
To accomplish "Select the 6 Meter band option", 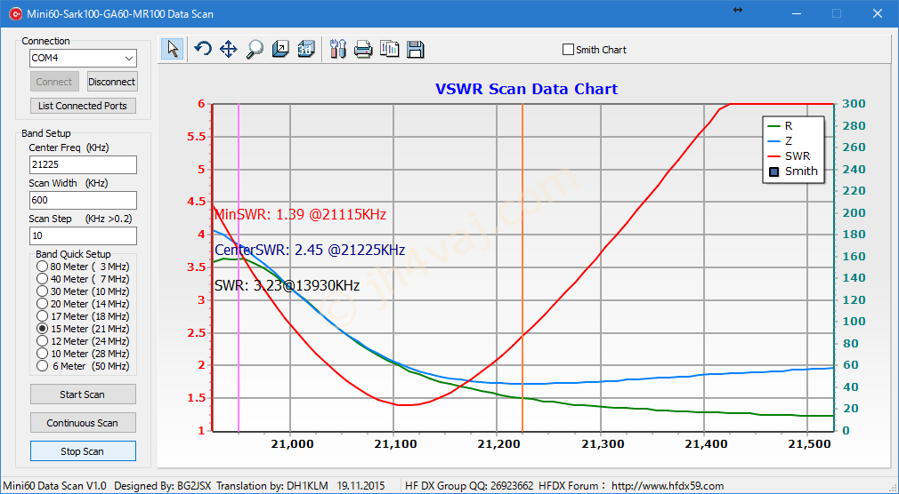I will [83, 366].
